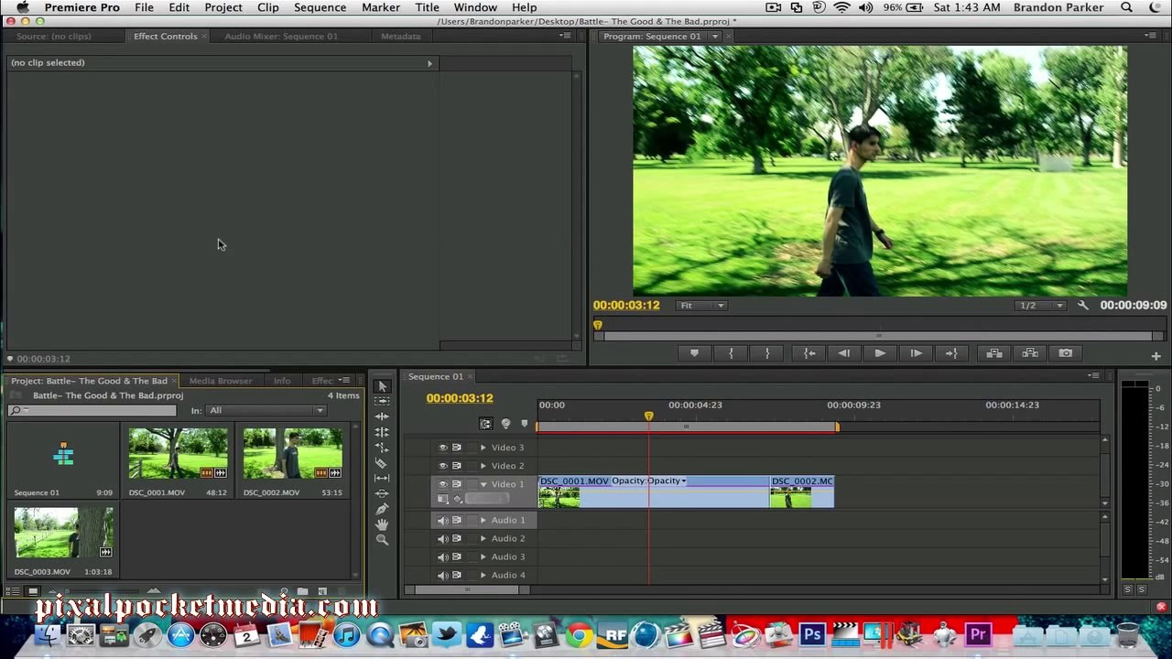
Task: Mute Audio 1 track speaker
Action: pyautogui.click(x=443, y=520)
